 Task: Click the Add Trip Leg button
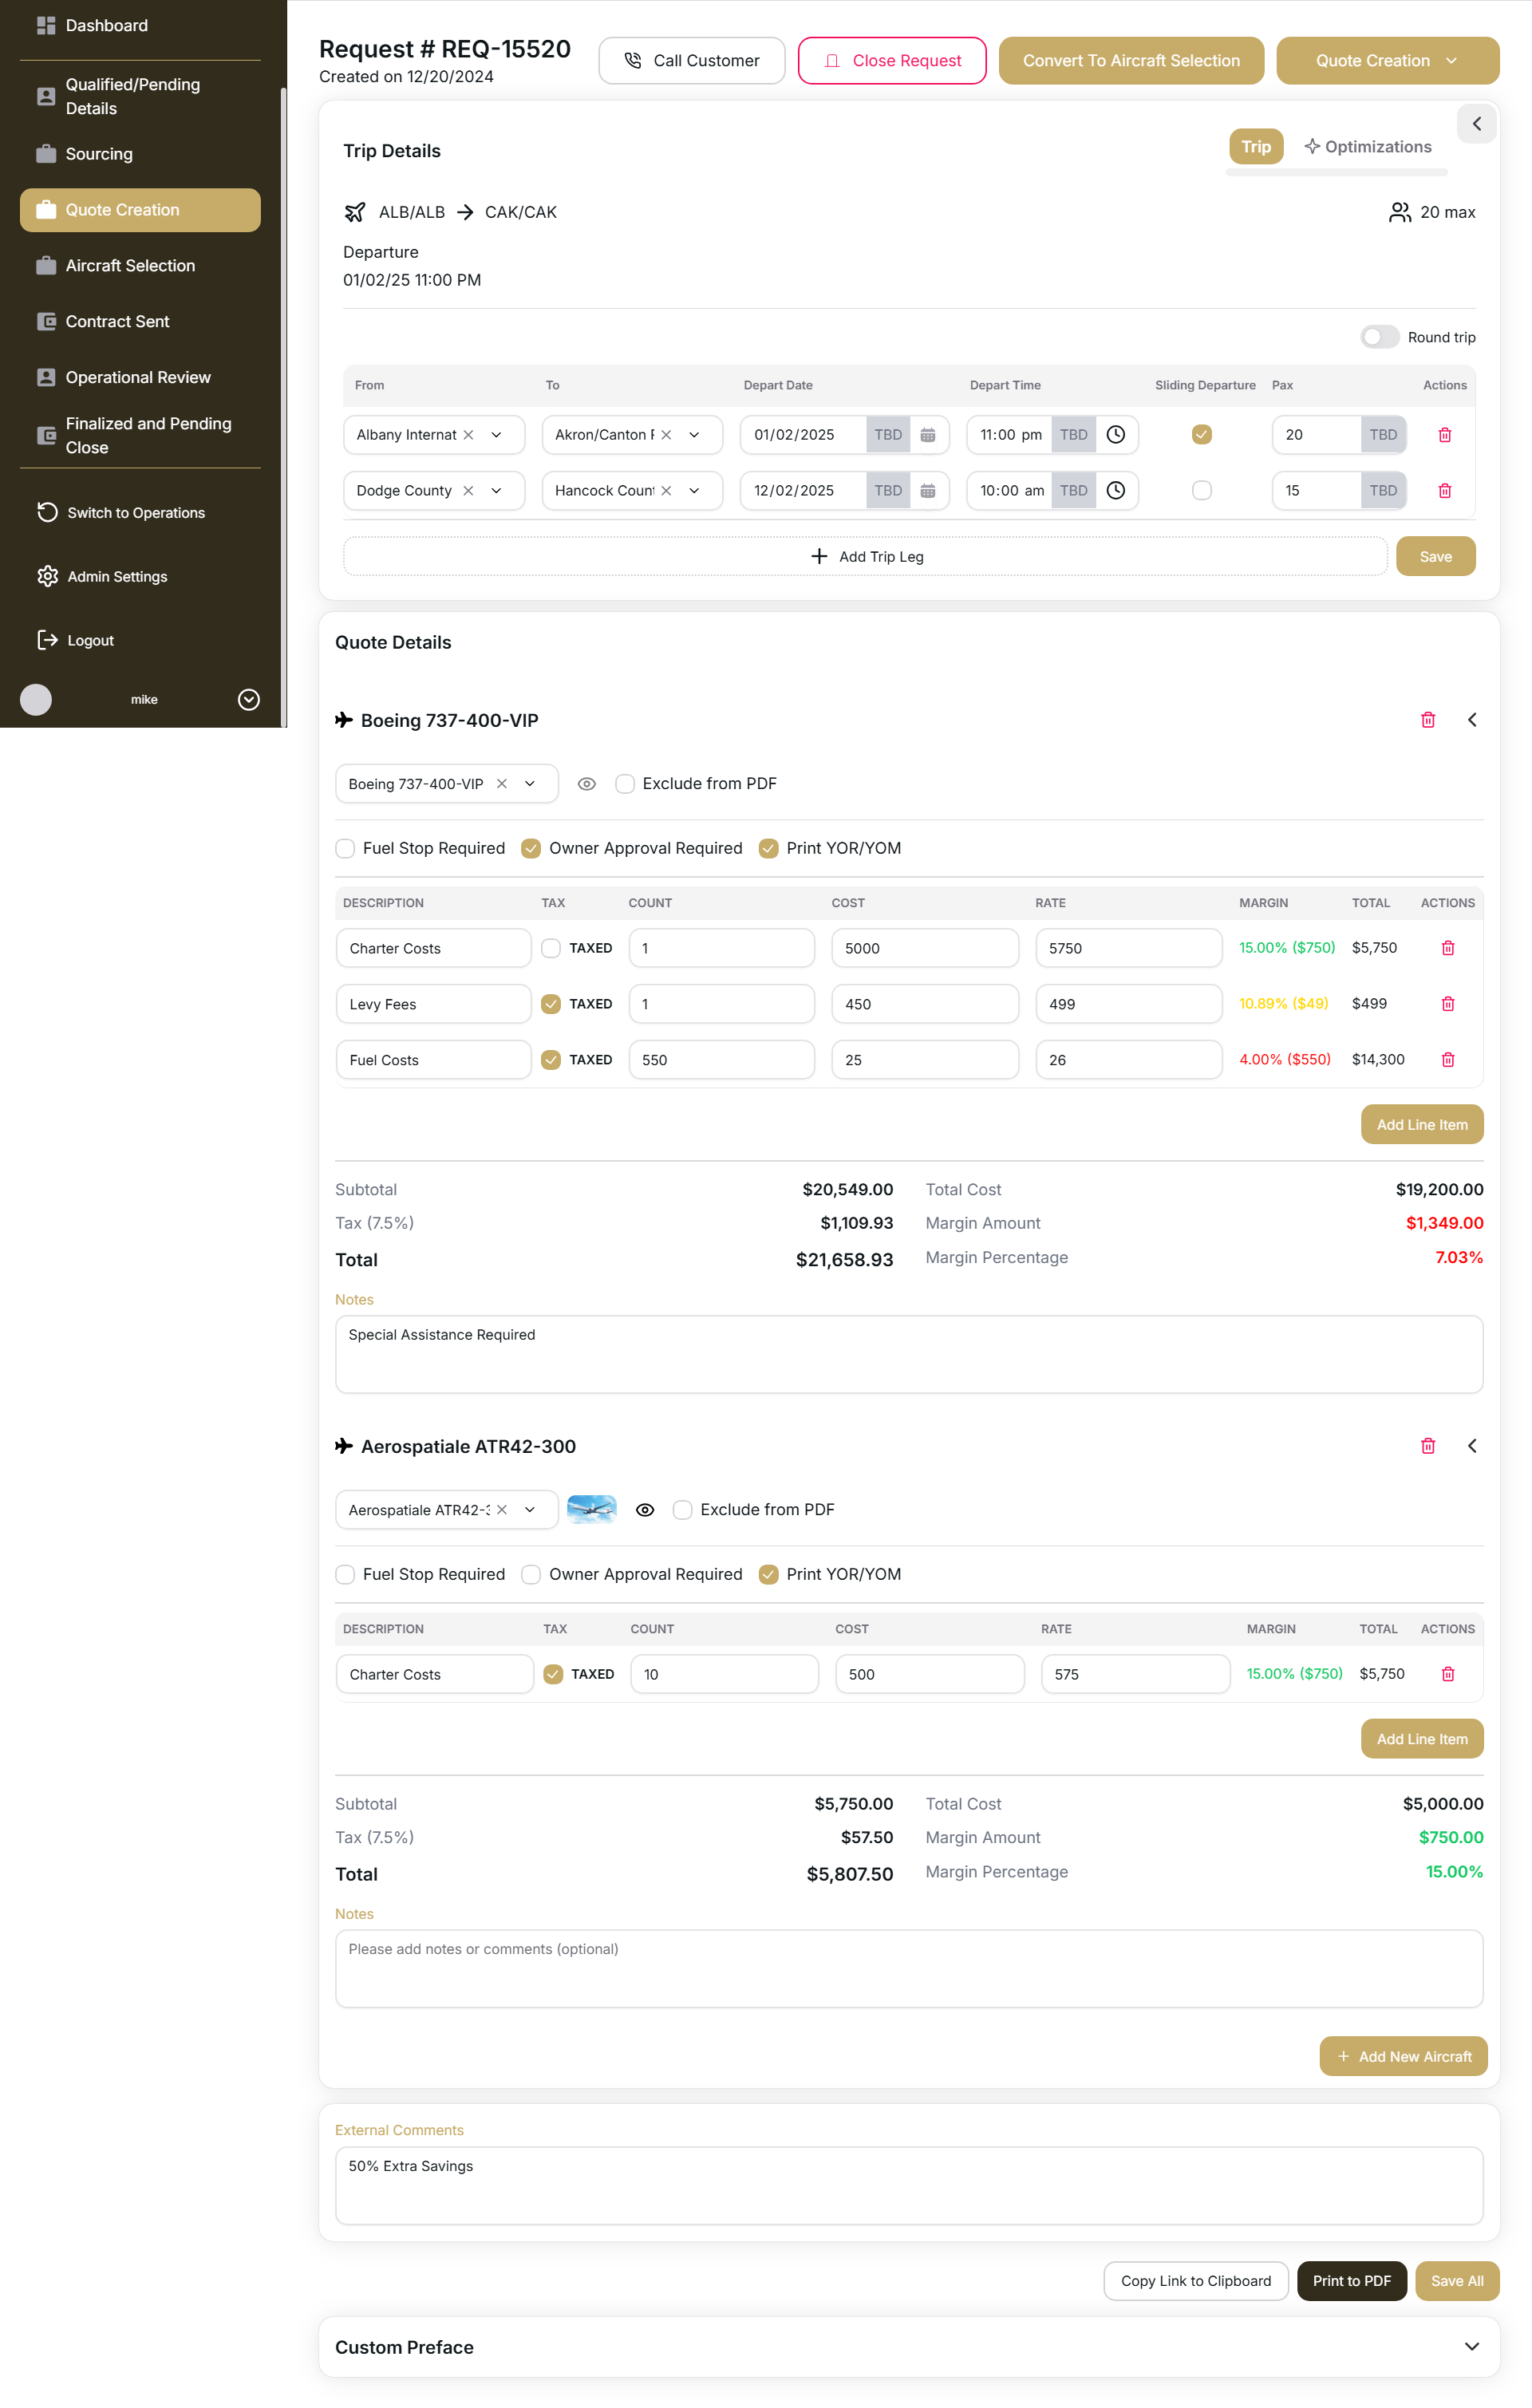pyautogui.click(x=864, y=556)
